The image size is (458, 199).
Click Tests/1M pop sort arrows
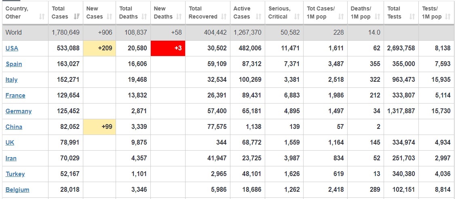tap(448, 17)
